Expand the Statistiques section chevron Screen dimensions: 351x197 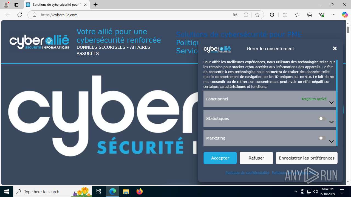pos(331,122)
